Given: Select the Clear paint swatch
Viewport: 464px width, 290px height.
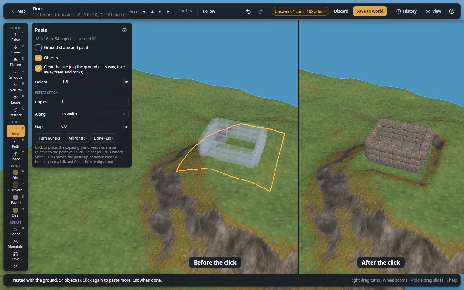Looking at the screenshot, I should pos(15,212).
